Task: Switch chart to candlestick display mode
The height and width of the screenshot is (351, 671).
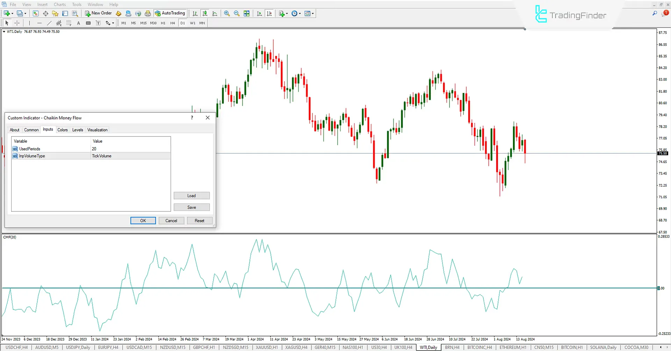Action: click(205, 13)
